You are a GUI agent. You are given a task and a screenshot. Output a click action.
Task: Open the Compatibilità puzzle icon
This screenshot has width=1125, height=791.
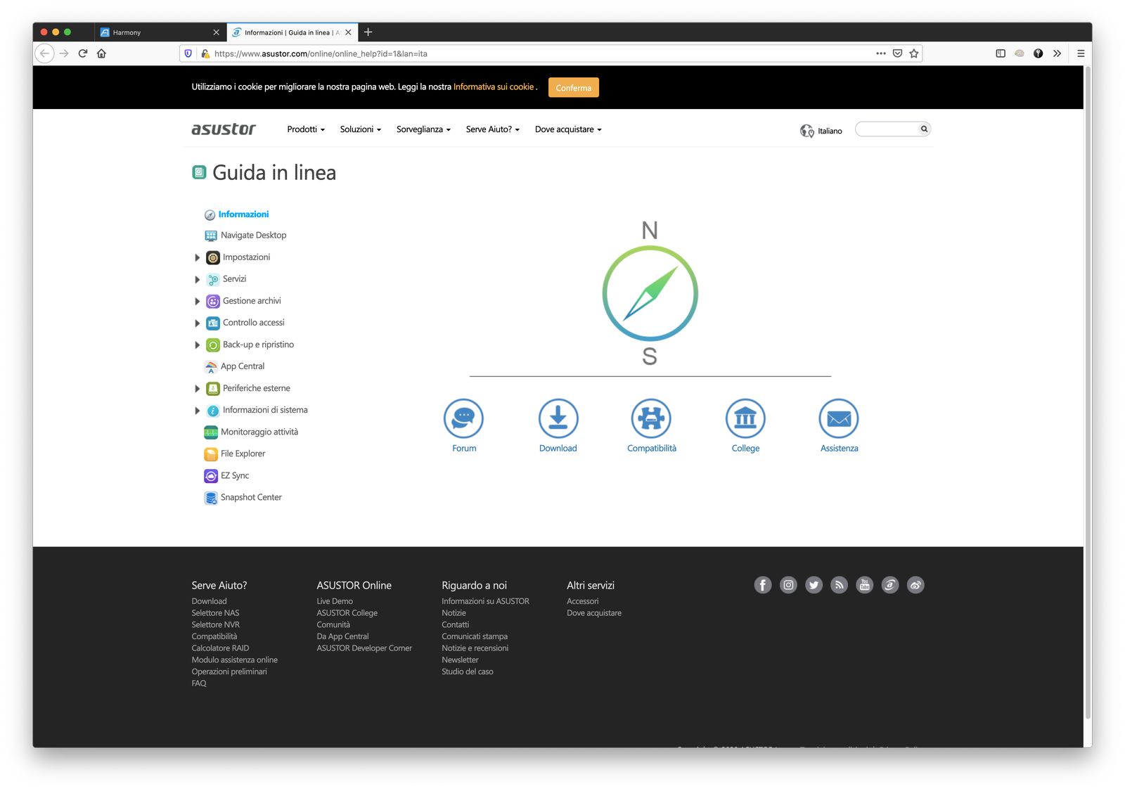[651, 418]
